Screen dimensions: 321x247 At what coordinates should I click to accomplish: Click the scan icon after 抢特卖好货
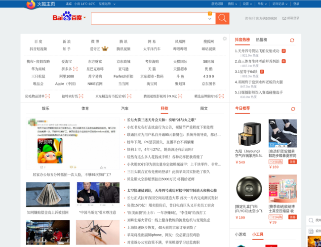(x=81, y=96)
